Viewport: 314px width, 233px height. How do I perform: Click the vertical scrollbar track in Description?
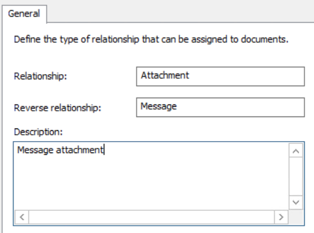(296, 176)
